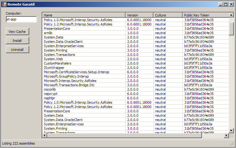The width and height of the screenshot is (236, 148).
Task: Click neutral culture in mscorlib row
Action: 160,89
